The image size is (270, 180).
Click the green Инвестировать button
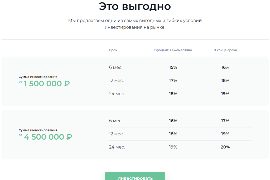(x=135, y=177)
